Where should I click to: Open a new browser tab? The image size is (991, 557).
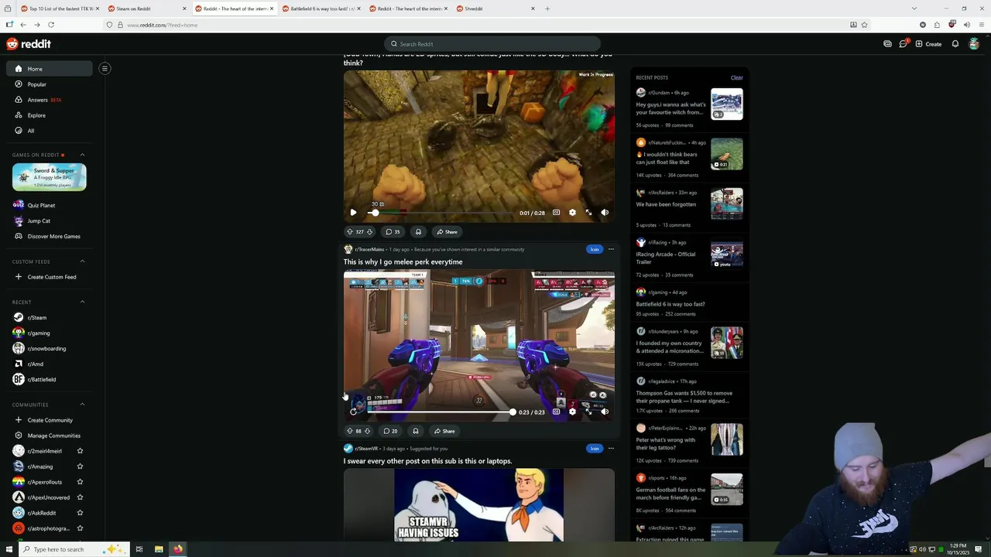coord(547,9)
